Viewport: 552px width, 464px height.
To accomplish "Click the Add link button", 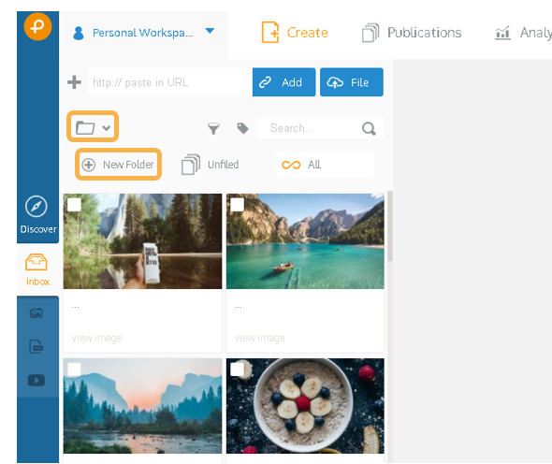I will [x=283, y=82].
